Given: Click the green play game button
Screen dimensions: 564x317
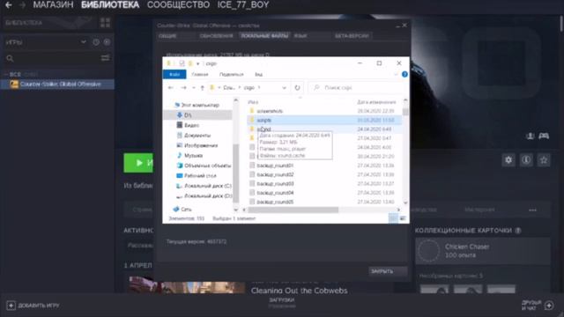Looking at the screenshot, I should 138,163.
